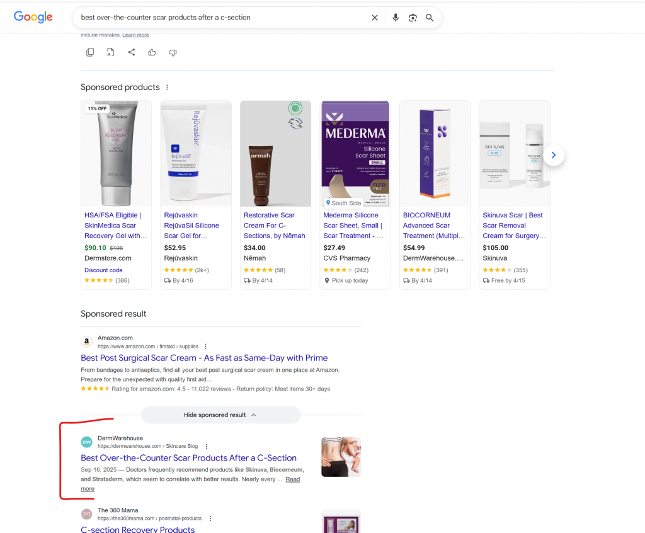Open options menu on the Amazon sponsored result
Image resolution: width=645 pixels, height=533 pixels.
[x=205, y=345]
